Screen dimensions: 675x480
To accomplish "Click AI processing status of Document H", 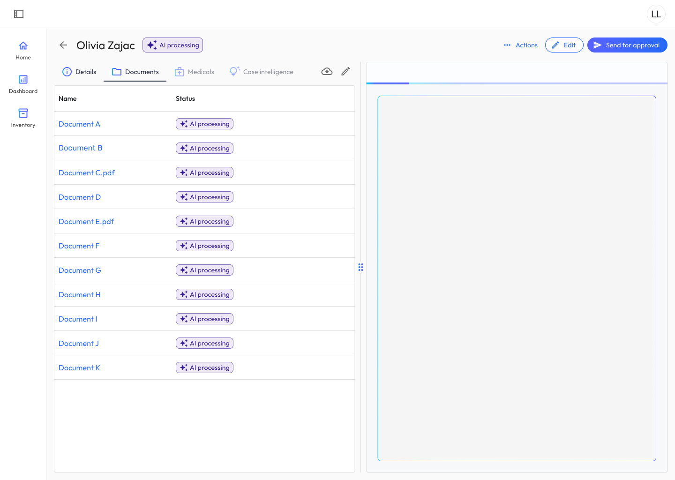I will tap(204, 294).
